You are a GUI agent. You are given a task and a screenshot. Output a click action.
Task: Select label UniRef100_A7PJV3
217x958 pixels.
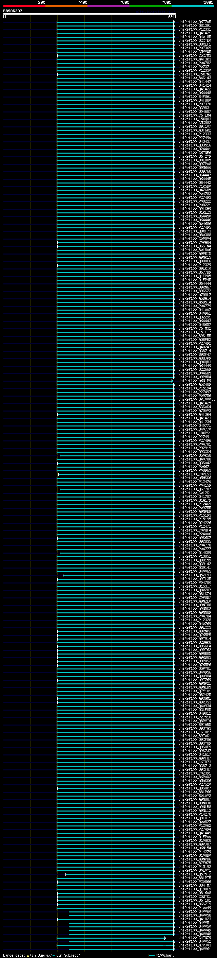pos(194,945)
